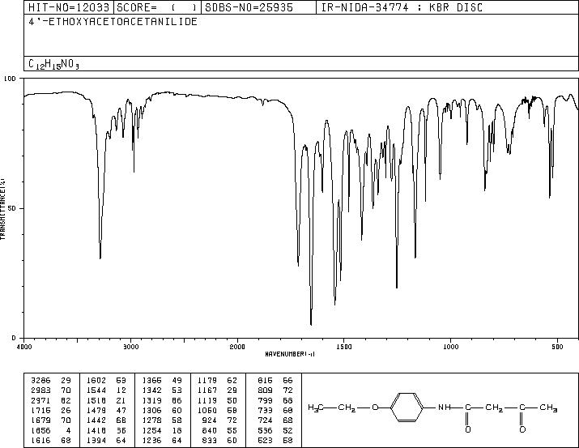Click the 4000 label on wavenumber axis

tap(24, 347)
